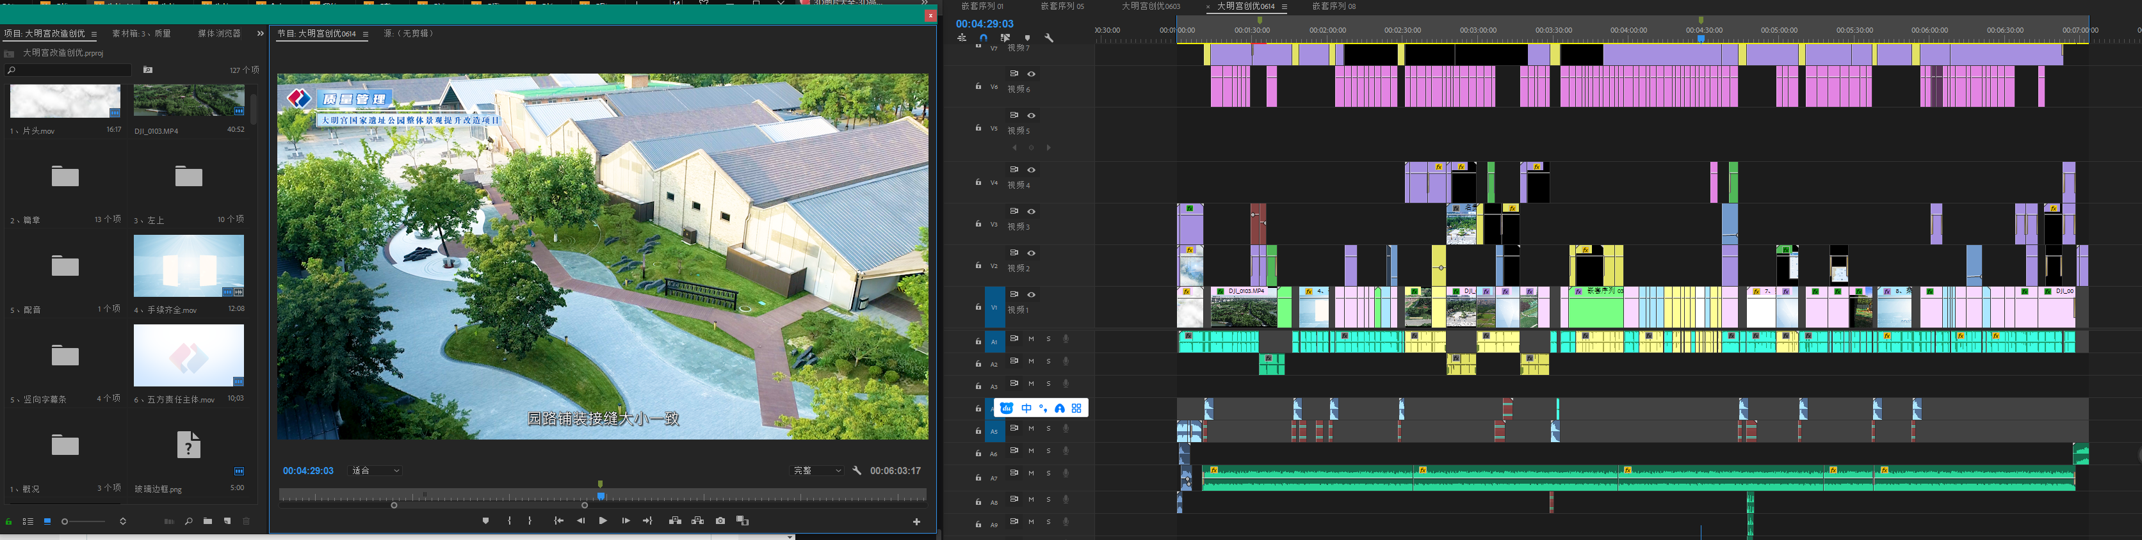Open timeline display settings wrench

coord(1048,38)
